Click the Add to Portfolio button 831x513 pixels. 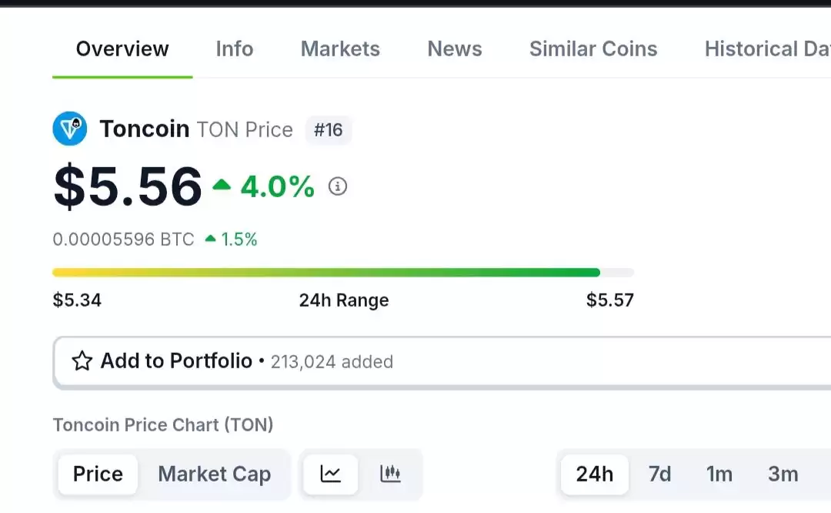442,362
